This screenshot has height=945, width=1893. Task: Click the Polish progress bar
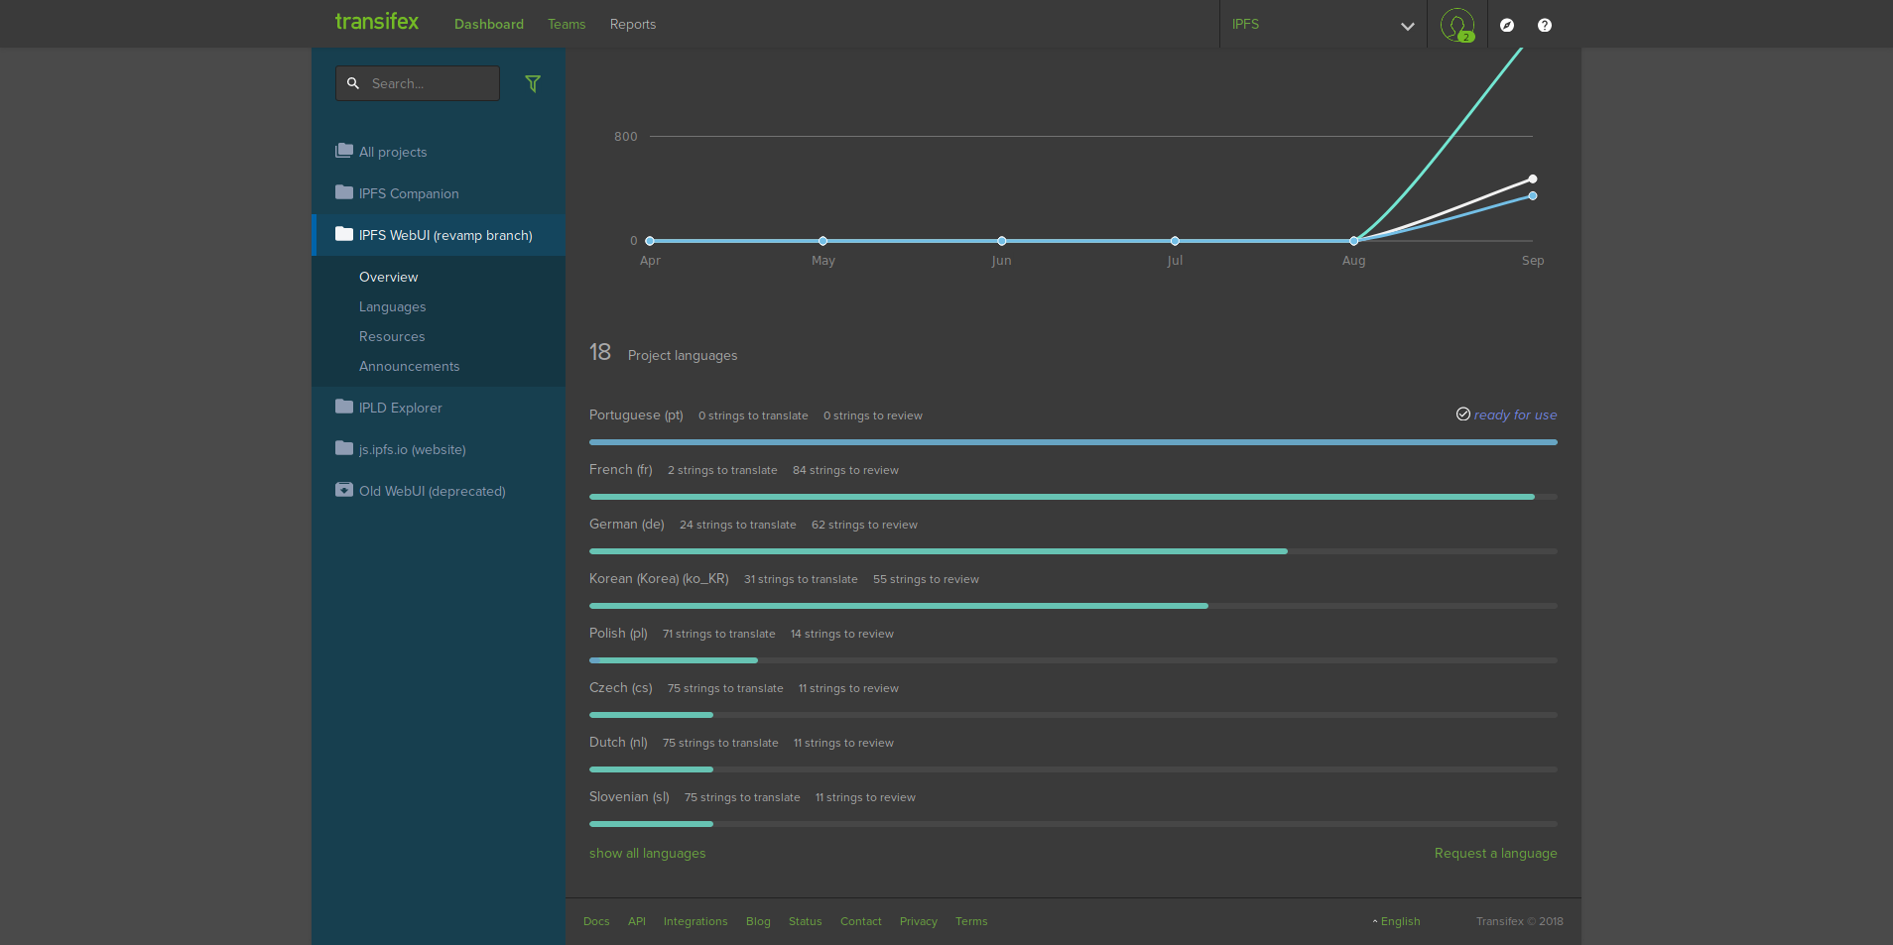coord(1073,660)
